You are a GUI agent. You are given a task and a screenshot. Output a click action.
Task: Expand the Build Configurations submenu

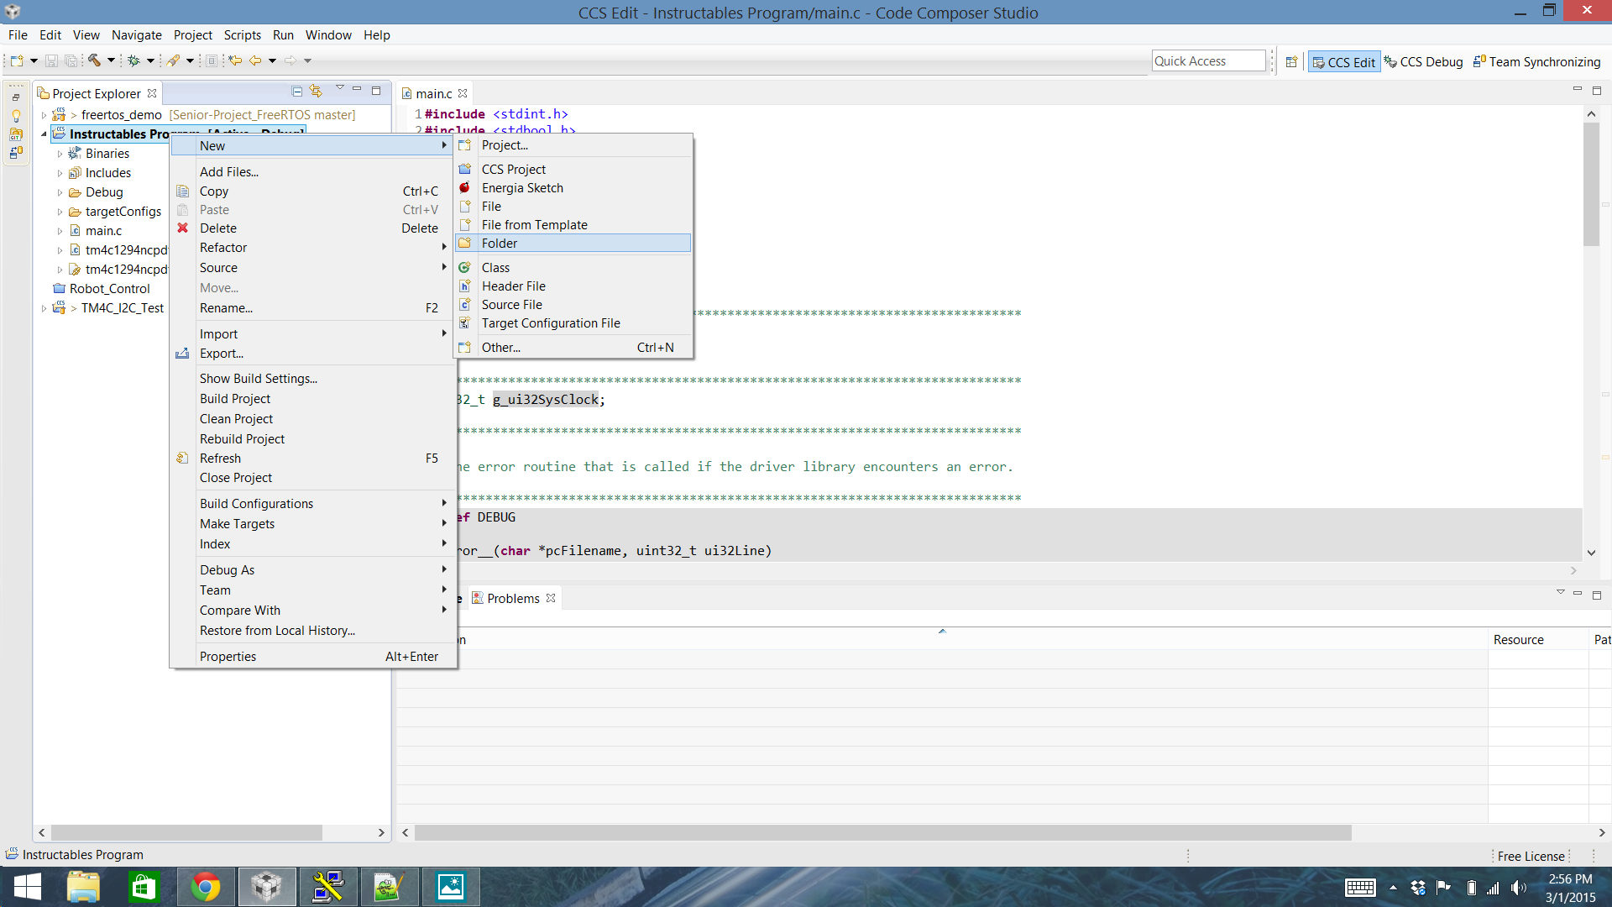point(256,503)
